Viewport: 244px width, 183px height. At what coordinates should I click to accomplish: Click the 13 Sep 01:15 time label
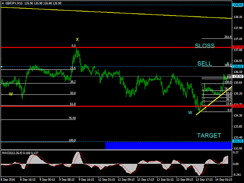165,179
